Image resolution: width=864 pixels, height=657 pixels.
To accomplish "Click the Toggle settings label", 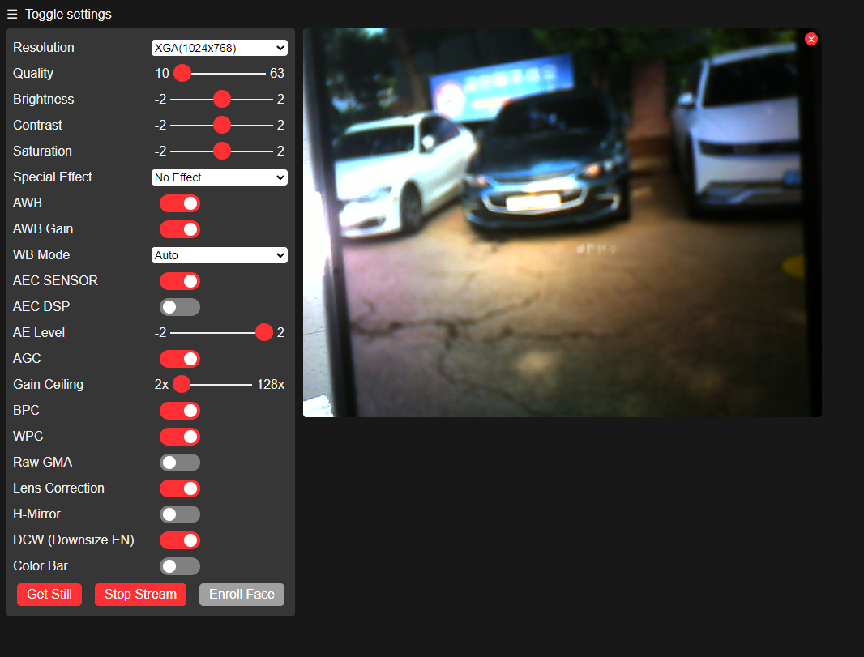I will click(68, 15).
